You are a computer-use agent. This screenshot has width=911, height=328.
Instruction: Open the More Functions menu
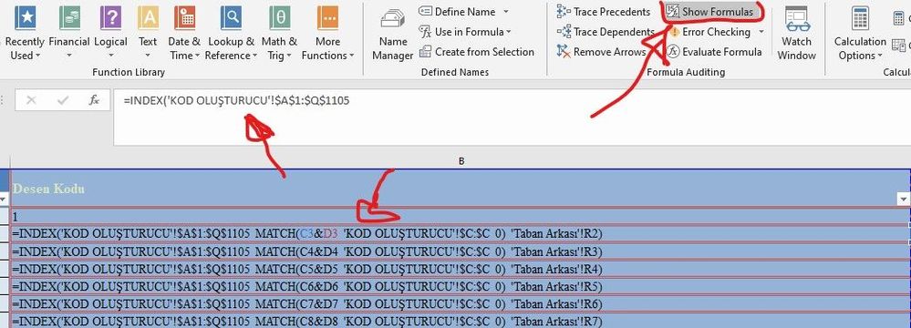point(327,32)
